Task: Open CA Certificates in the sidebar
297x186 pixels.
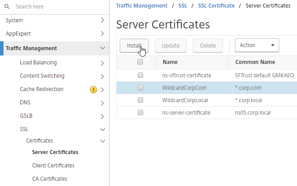Action: tap(50, 178)
